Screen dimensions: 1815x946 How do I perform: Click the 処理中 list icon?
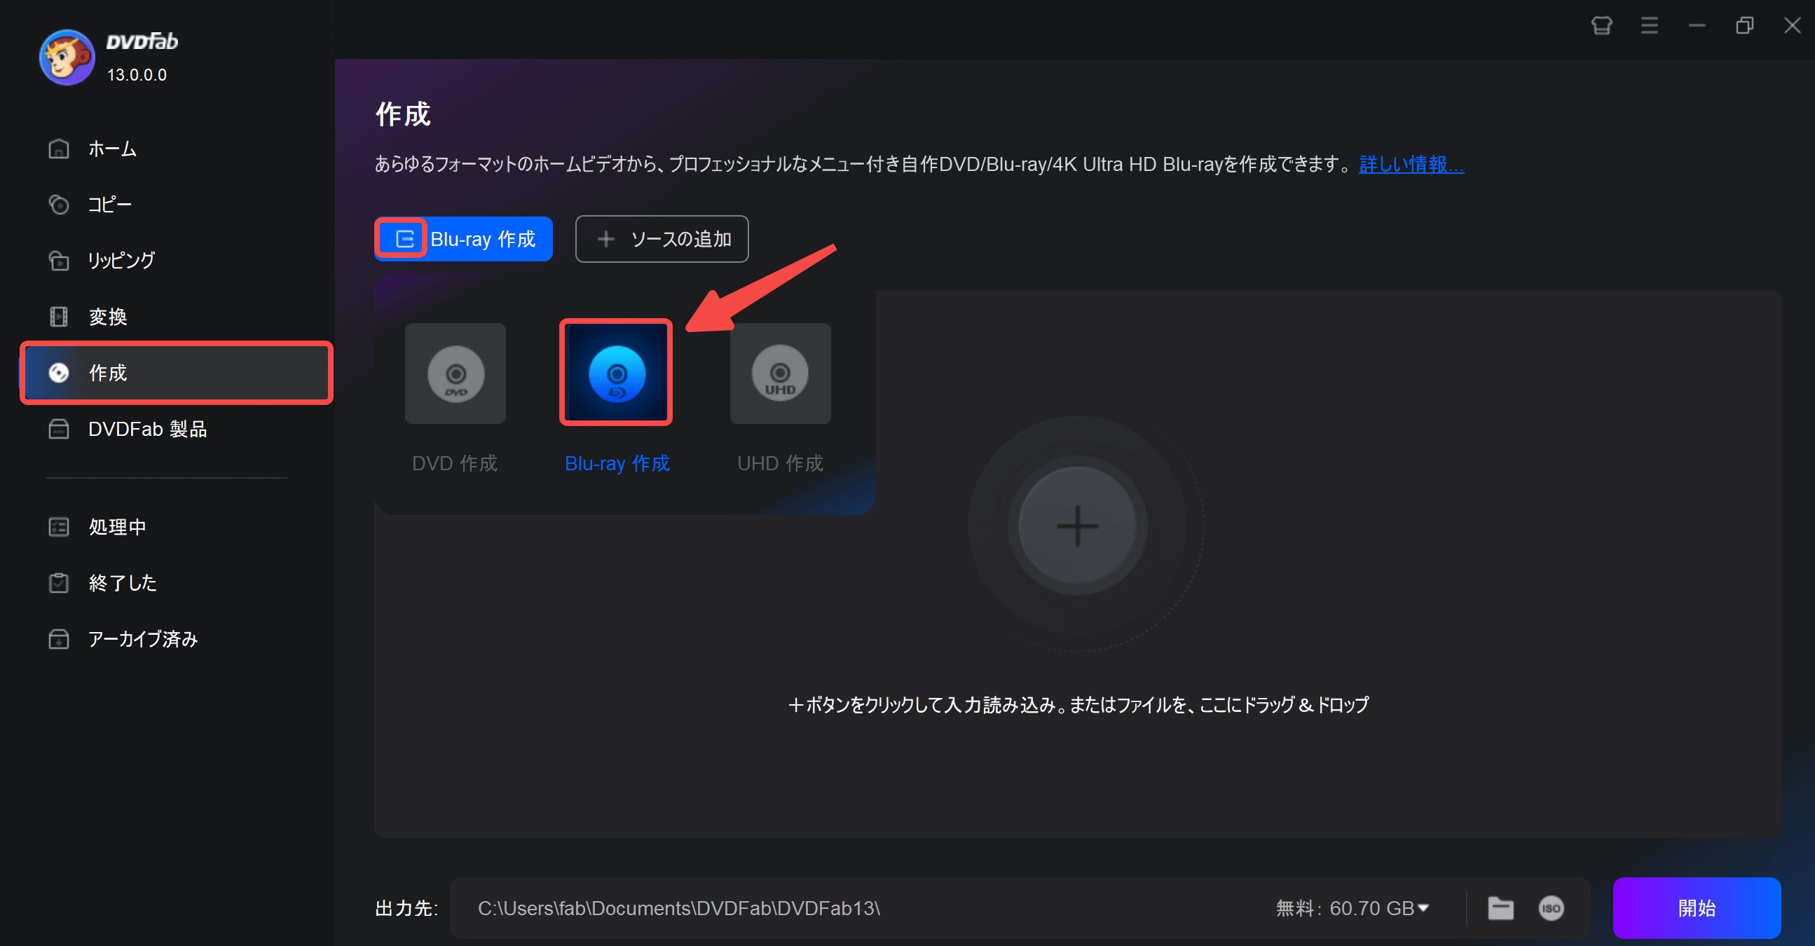58,526
